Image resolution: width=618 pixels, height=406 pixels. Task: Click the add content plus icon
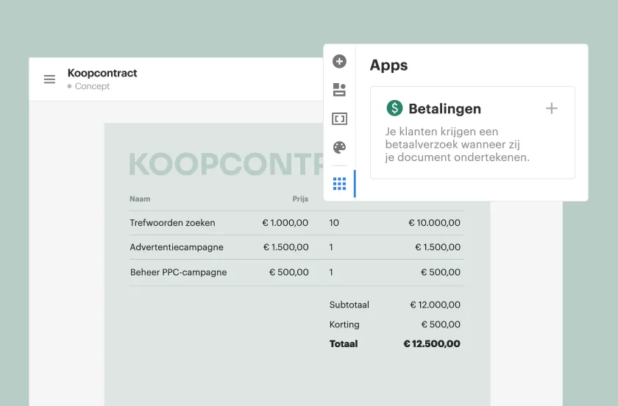point(339,61)
